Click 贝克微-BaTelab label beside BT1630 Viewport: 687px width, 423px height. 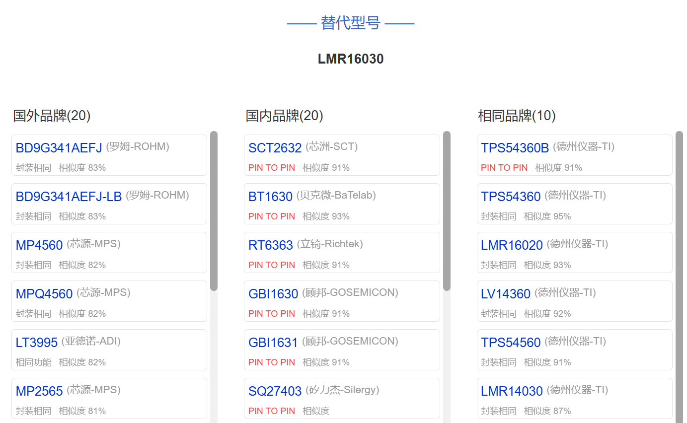(336, 195)
